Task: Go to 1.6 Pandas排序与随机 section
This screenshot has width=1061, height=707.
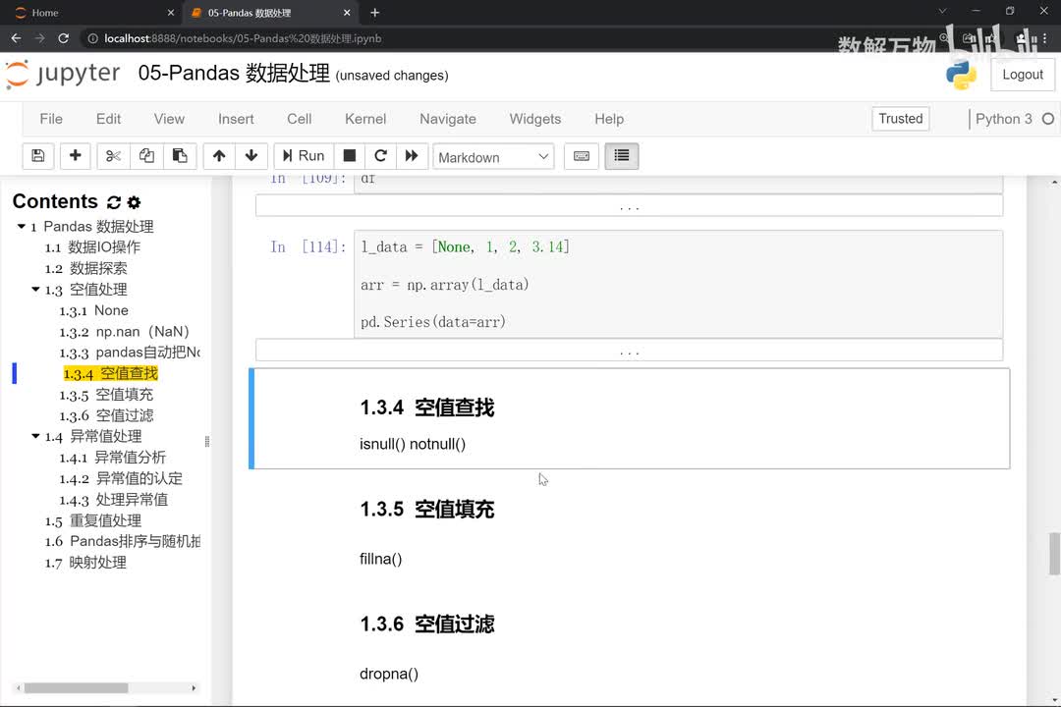Action: (123, 541)
